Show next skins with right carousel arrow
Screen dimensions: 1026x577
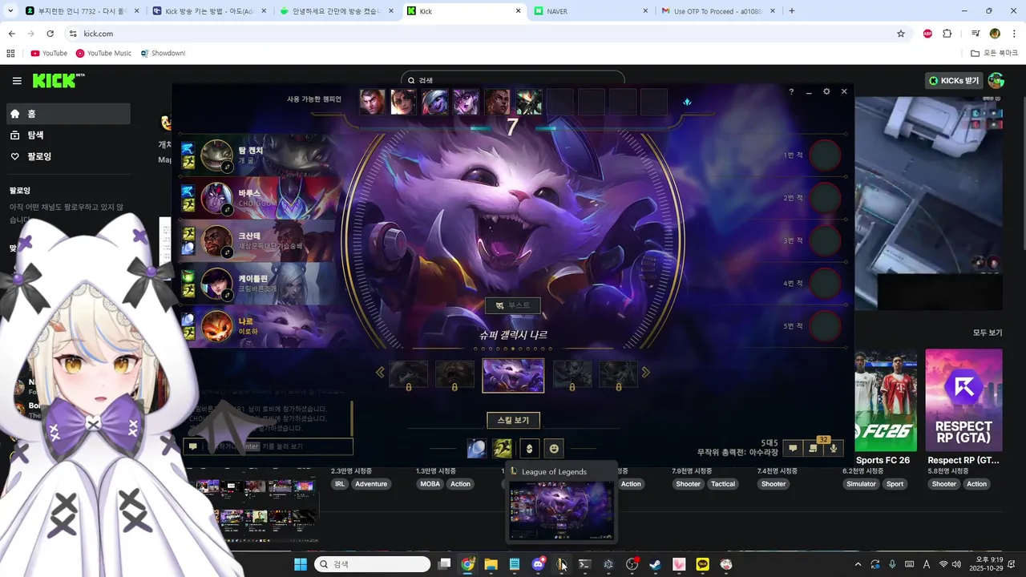(x=645, y=373)
